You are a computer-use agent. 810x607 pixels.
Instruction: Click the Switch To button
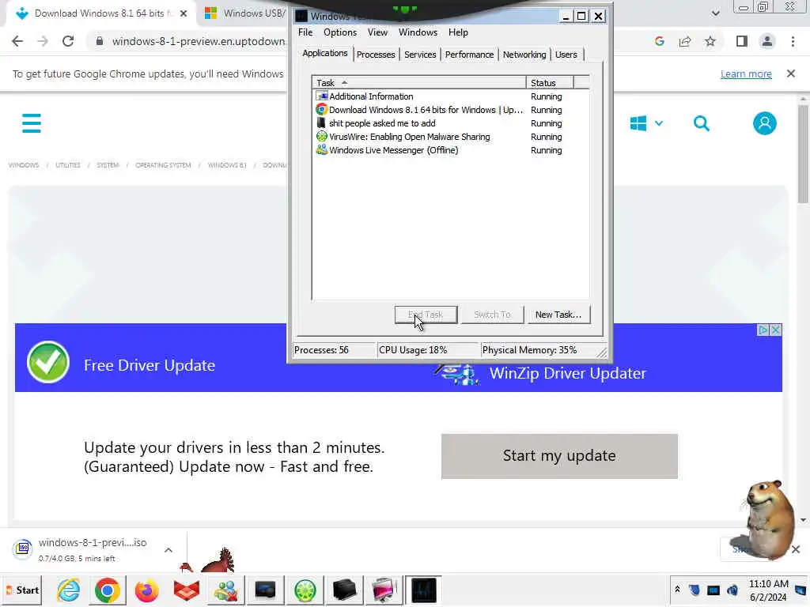click(x=492, y=315)
